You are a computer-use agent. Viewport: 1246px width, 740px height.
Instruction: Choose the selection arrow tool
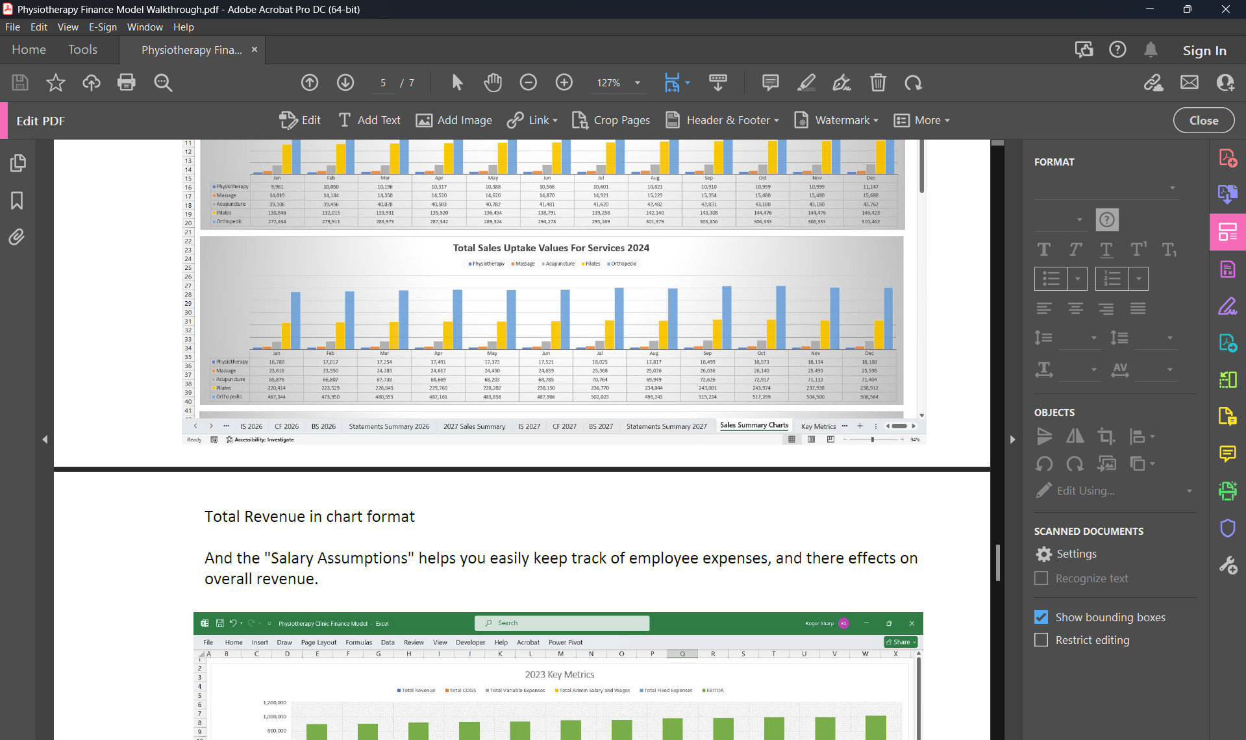457,82
